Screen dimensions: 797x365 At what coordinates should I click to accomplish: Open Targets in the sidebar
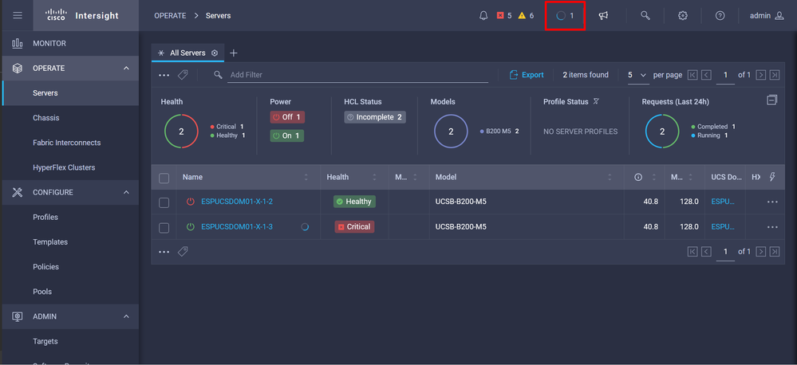pyautogui.click(x=70, y=341)
